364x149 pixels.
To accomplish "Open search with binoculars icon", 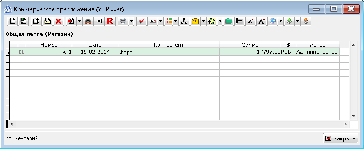I will point(88,21).
